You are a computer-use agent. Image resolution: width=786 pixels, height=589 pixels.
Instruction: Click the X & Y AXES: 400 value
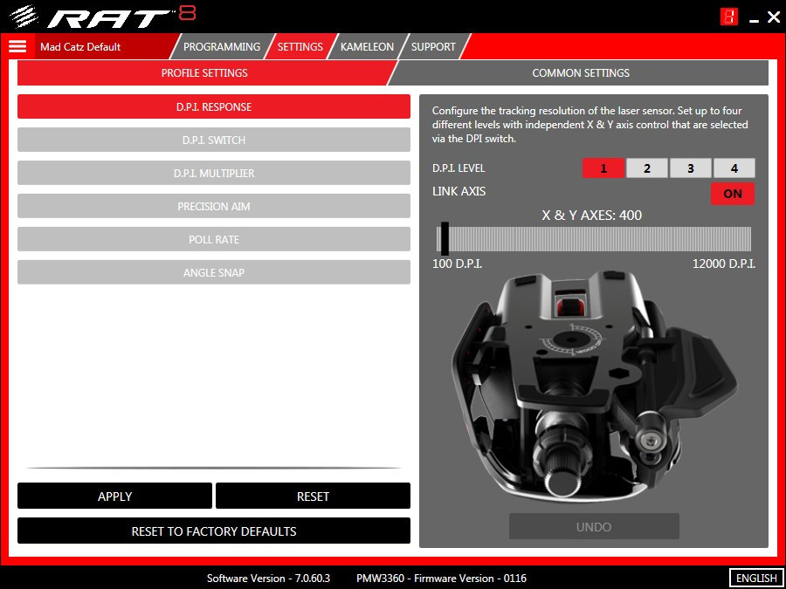(592, 216)
